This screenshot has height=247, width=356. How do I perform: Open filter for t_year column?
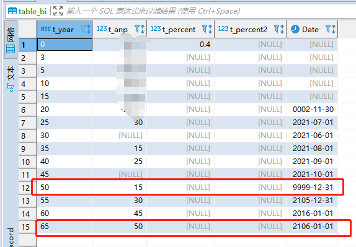pyautogui.click(x=83, y=29)
